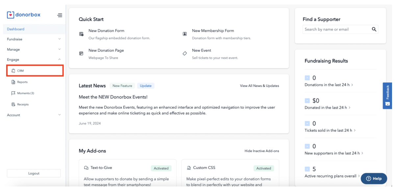This screenshot has width=395, height=195.
Task: Collapse sidebar with the hamburger menu icon
Action: point(60,15)
